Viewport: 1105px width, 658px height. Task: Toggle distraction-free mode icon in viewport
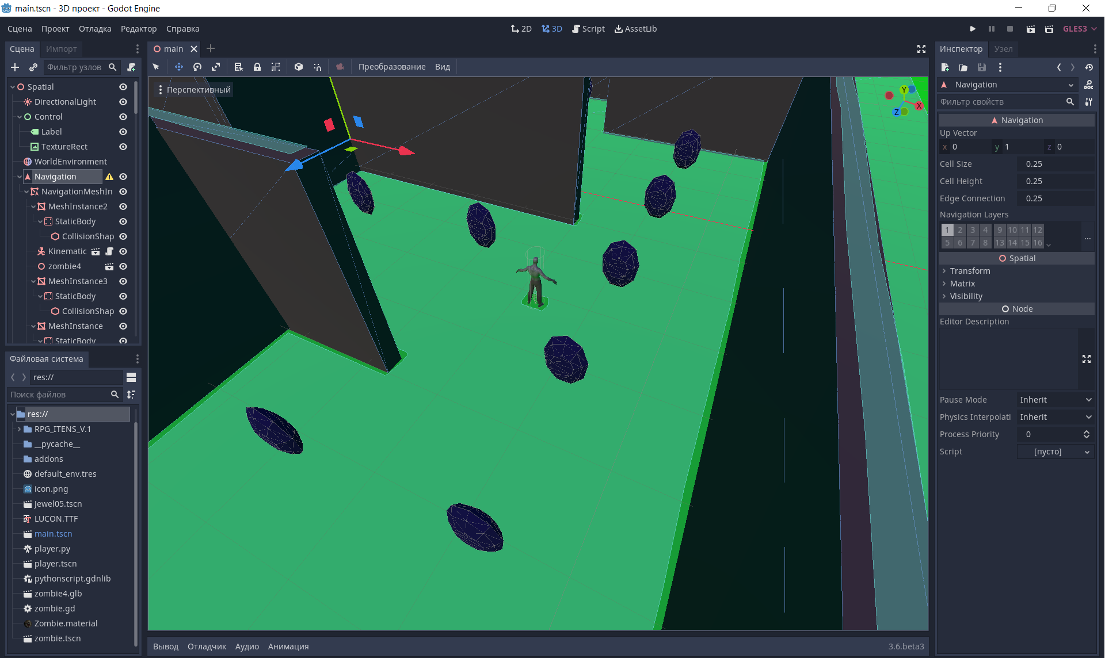coord(921,49)
